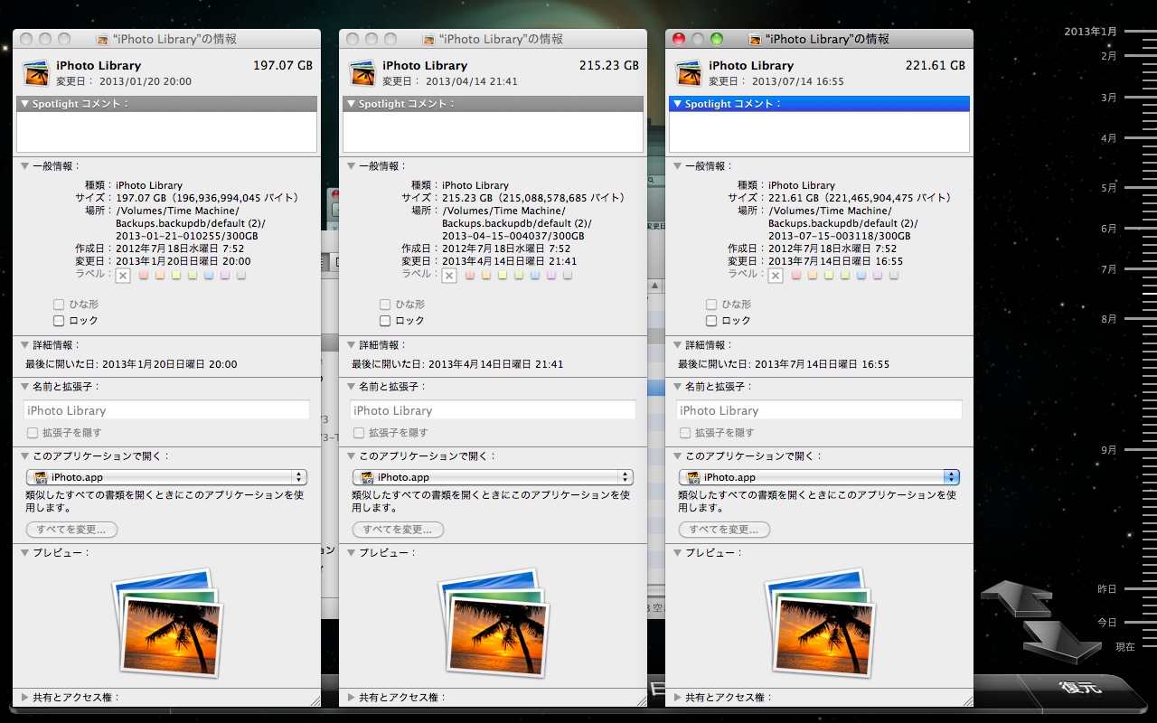Collapse the 一般情報 section in the 215.23 GB window
The width and height of the screenshot is (1157, 723).
(352, 166)
